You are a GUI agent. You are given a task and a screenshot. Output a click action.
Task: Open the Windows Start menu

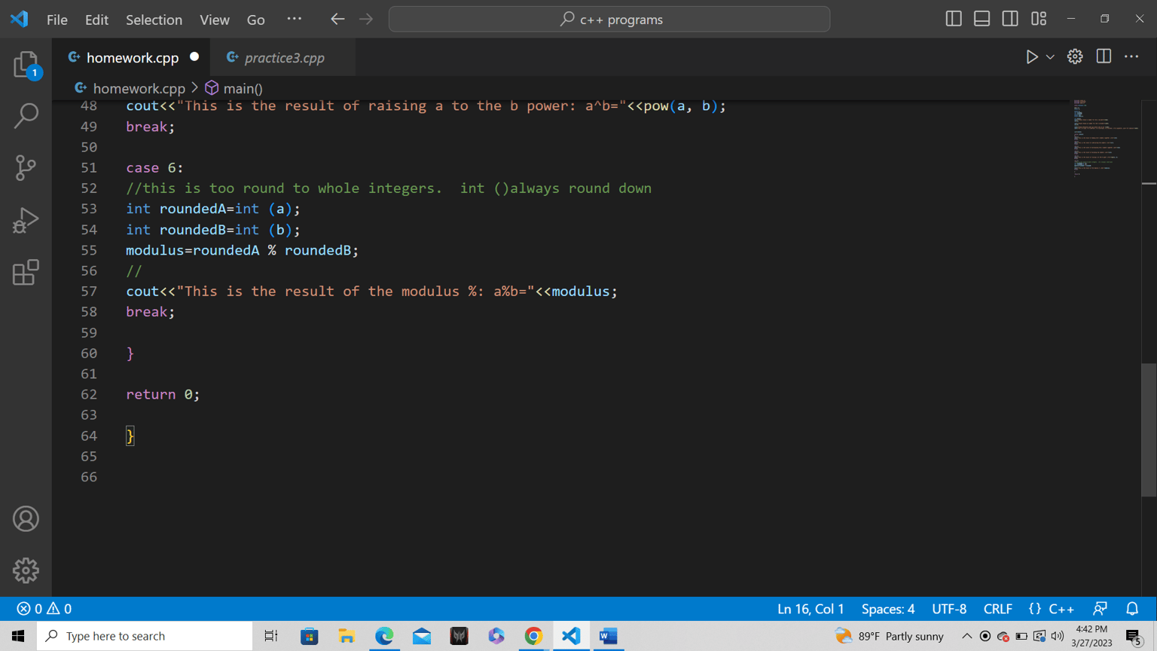coord(18,636)
